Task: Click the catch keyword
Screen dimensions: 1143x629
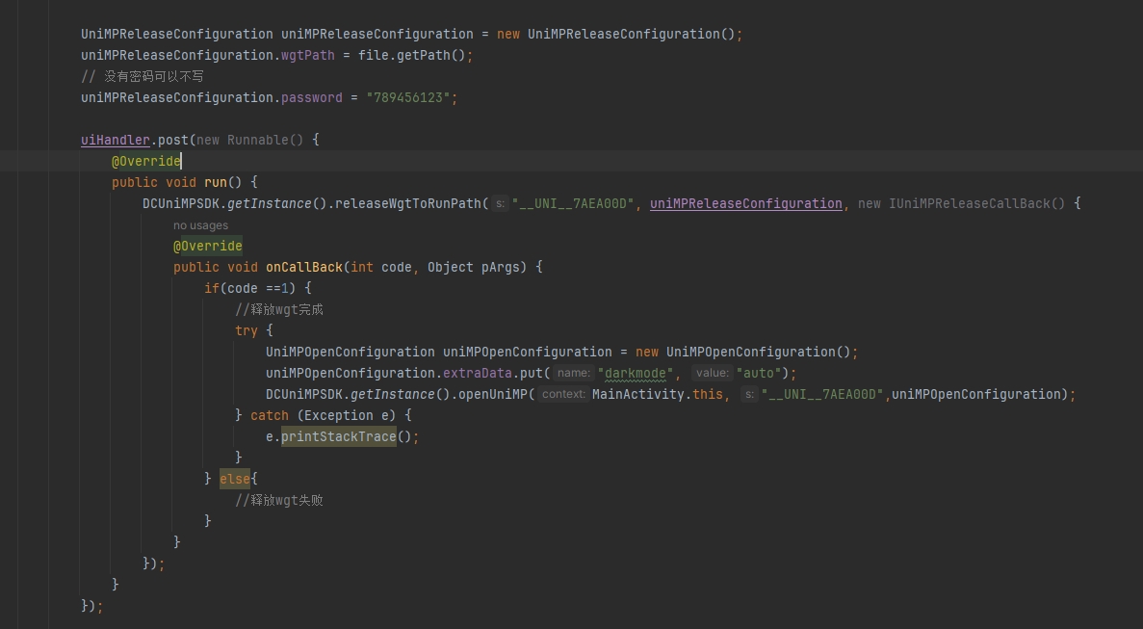Action: pos(269,415)
